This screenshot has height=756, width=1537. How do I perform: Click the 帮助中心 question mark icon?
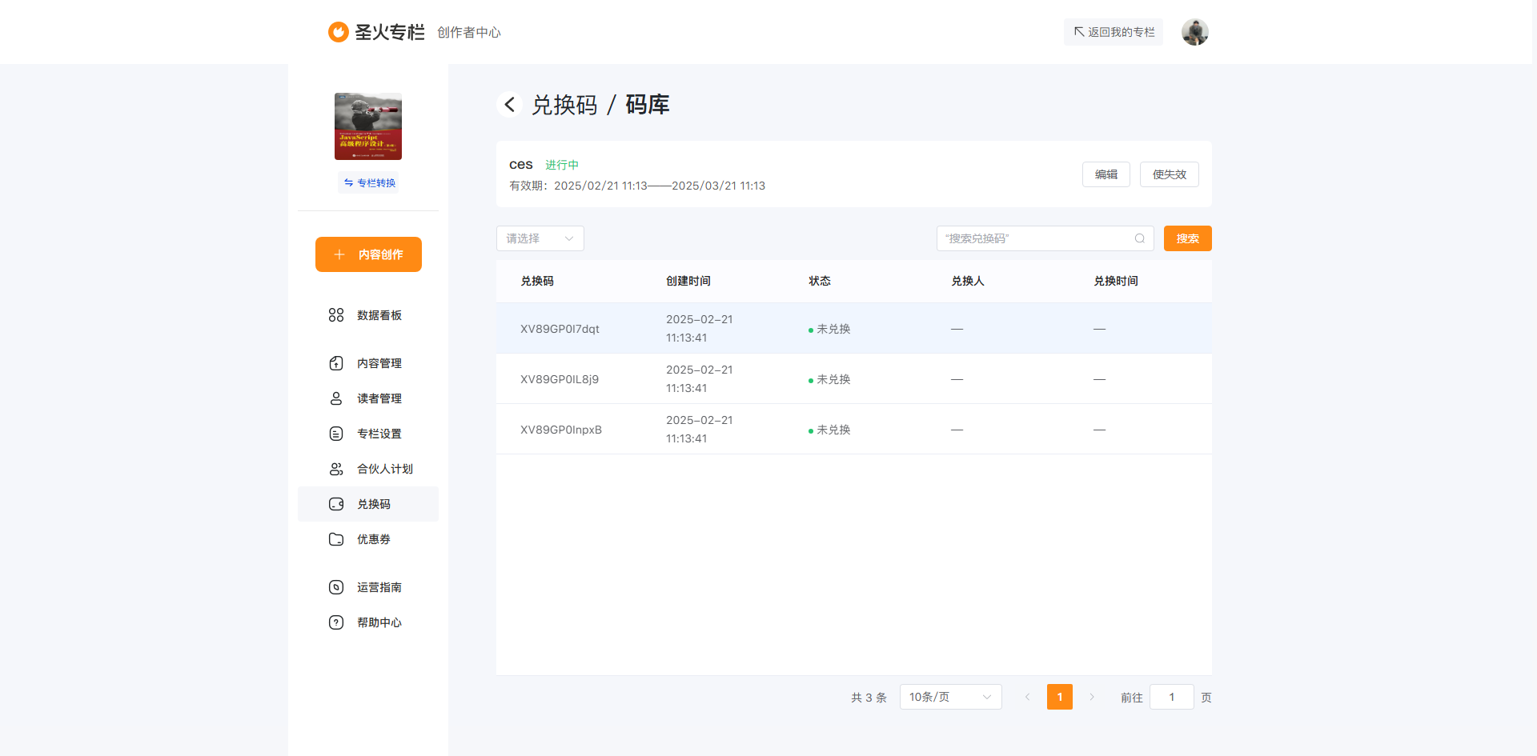point(336,622)
